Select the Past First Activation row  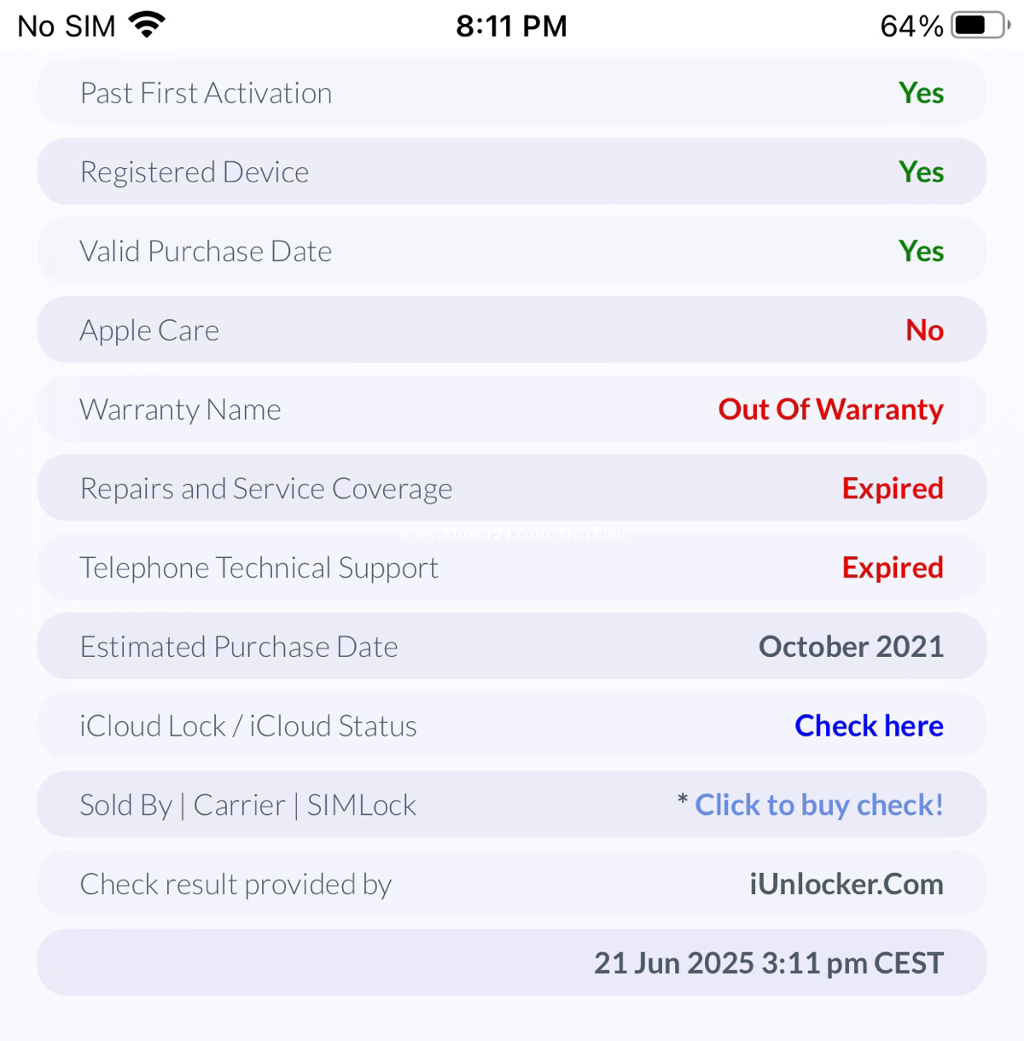(512, 92)
